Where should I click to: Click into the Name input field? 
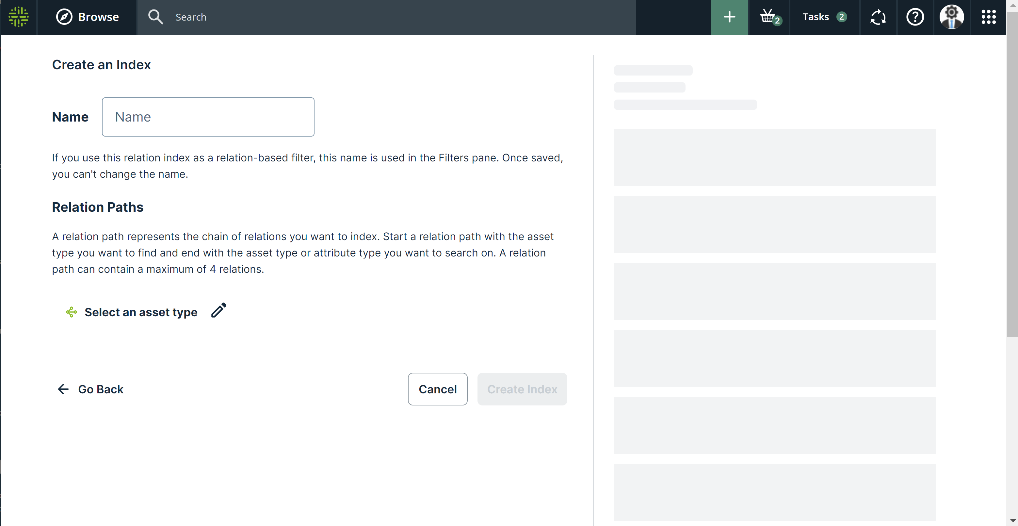(x=208, y=117)
